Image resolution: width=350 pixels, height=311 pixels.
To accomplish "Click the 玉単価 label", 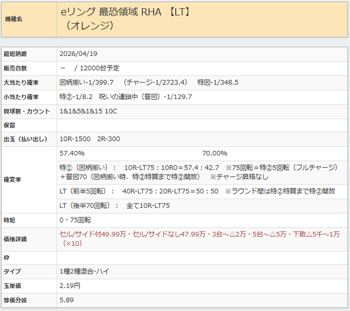I will tap(12, 286).
